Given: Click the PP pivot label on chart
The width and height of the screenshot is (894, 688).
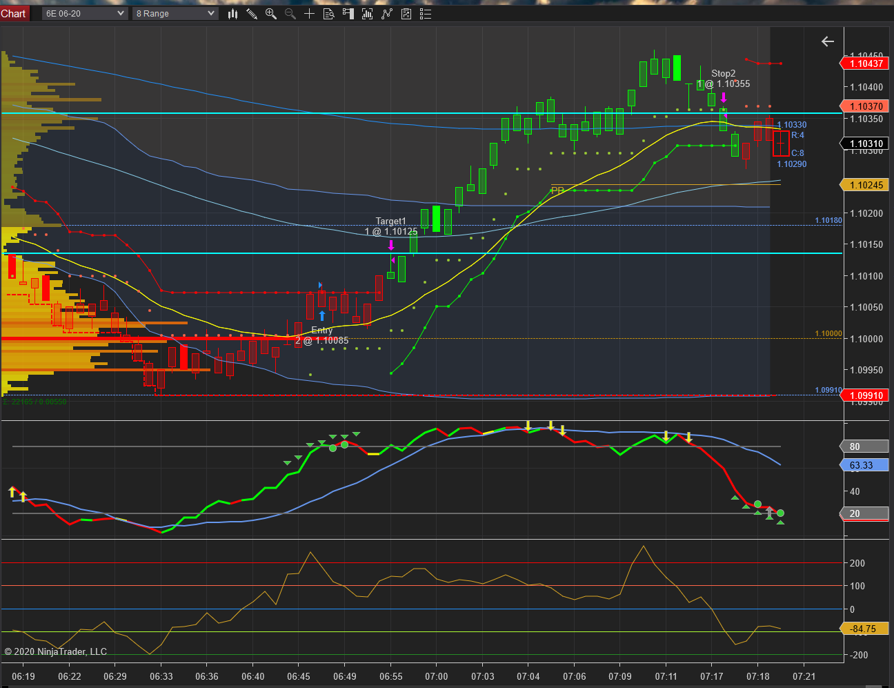Looking at the screenshot, I should [x=557, y=190].
